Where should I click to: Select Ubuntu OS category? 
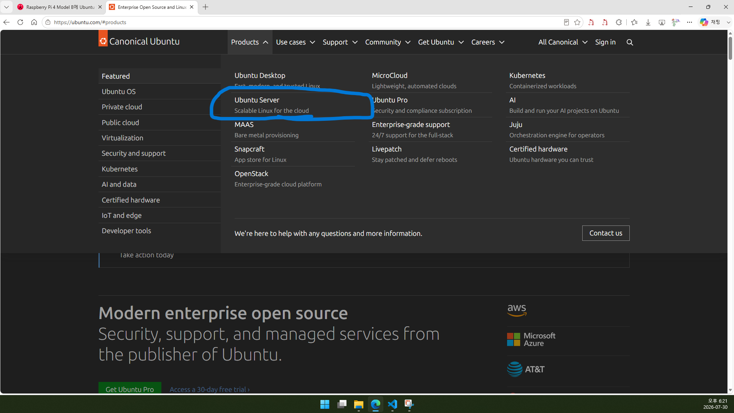click(x=159, y=91)
